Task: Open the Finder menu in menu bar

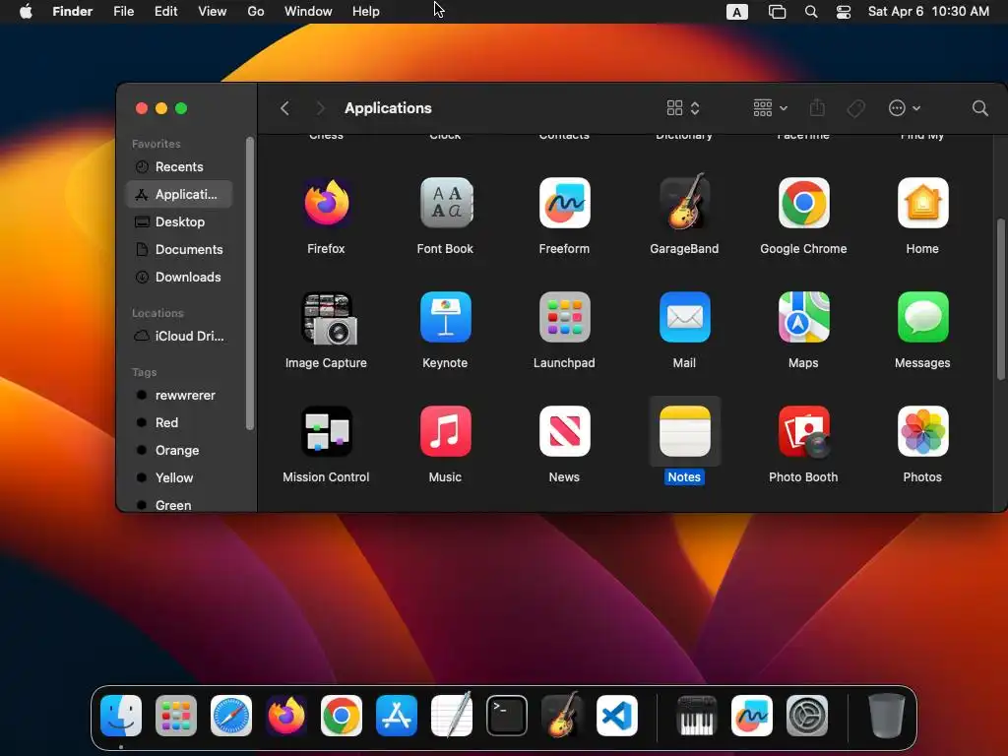Action: 73,12
